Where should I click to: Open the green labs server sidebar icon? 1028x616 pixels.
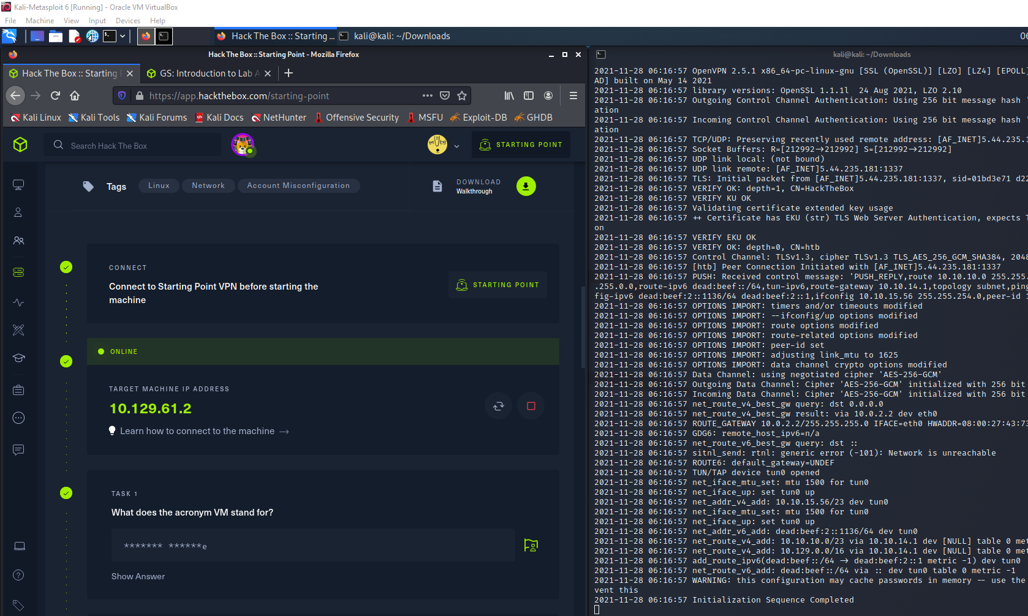[x=18, y=272]
